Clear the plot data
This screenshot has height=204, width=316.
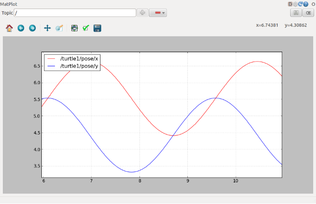point(308,13)
